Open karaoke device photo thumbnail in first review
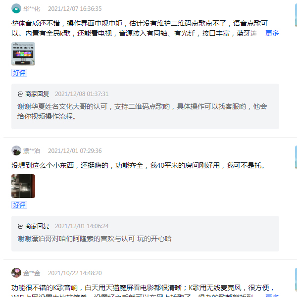Image resolution: width=297 pixels, height=297 pixels. [23, 54]
